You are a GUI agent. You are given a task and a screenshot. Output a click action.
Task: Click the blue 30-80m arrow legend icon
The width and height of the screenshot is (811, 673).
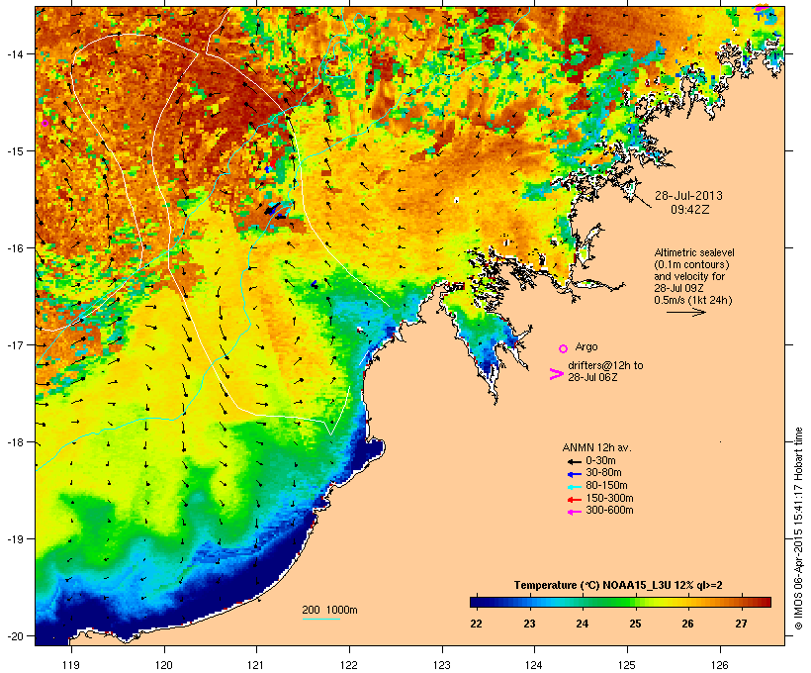[574, 474]
